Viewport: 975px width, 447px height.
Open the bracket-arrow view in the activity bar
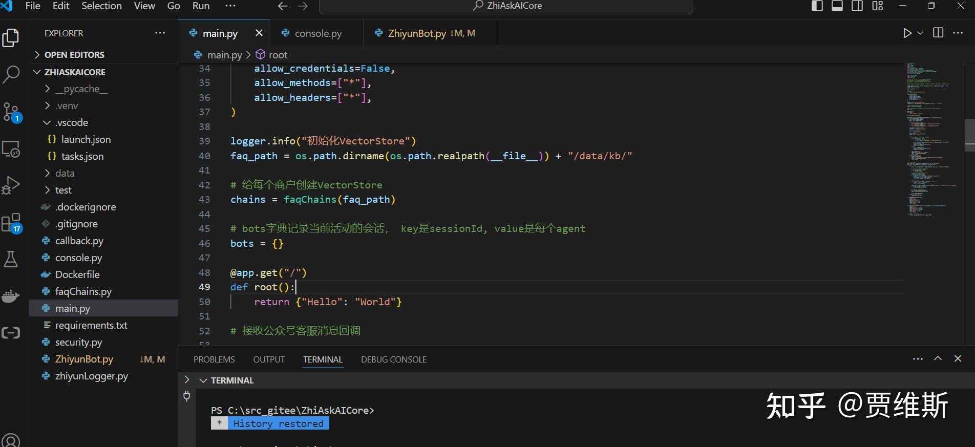[11, 333]
